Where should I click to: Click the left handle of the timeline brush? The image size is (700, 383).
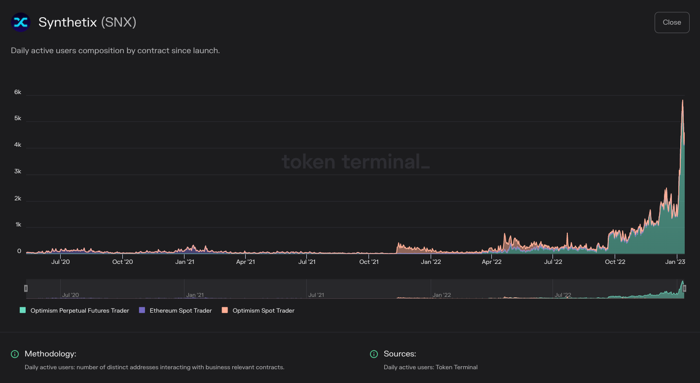(26, 288)
